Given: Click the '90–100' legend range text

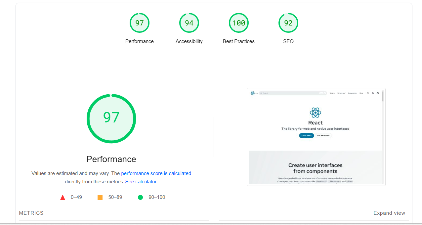Looking at the screenshot, I should click(x=157, y=197).
